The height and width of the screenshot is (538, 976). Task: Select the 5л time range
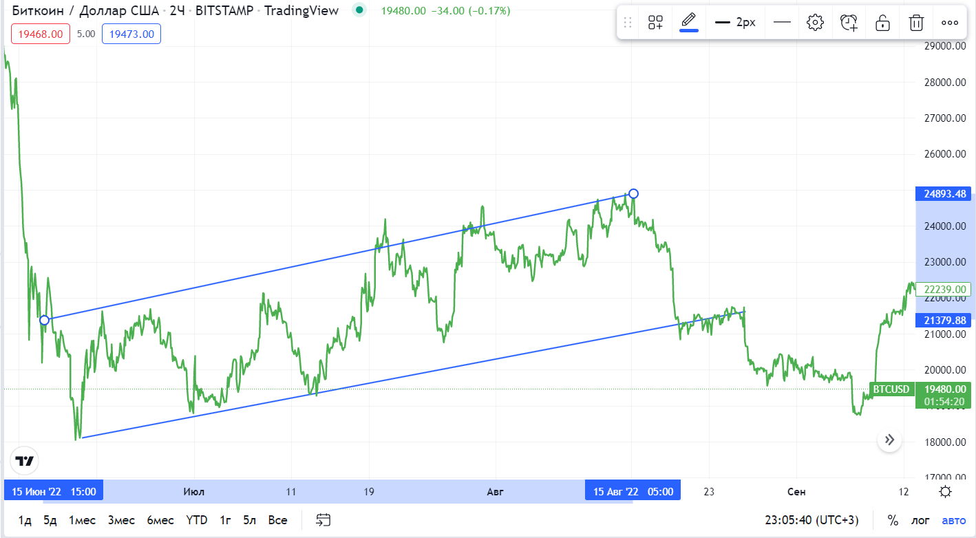coord(250,520)
